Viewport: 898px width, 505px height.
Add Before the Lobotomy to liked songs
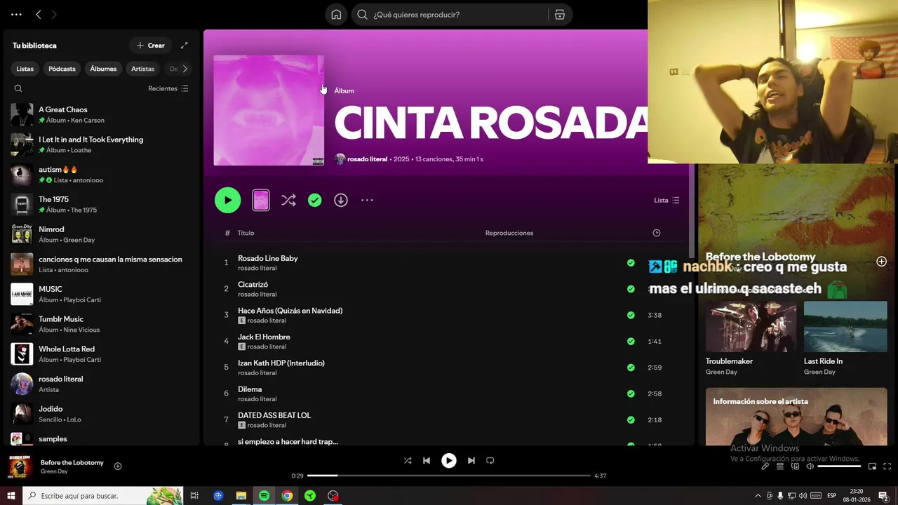pyautogui.click(x=118, y=466)
